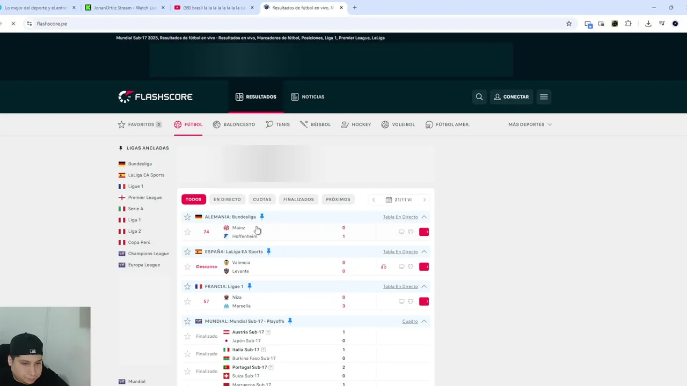Screen dimensions: 687x386
Task: Toggle favorite star for Valencia vs Levante
Action: pyautogui.click(x=187, y=266)
